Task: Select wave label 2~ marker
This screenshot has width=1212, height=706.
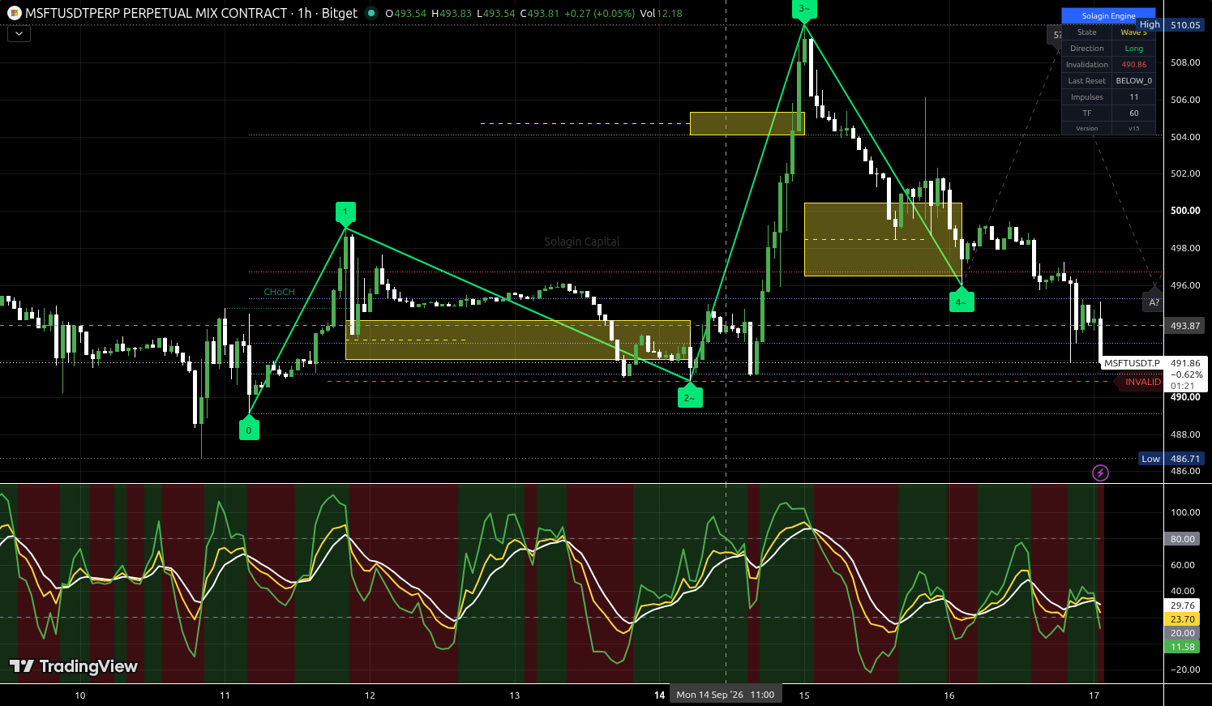Action: [690, 396]
